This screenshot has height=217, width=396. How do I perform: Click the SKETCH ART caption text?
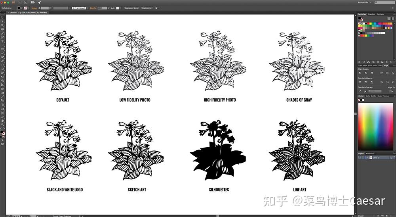pos(137,190)
